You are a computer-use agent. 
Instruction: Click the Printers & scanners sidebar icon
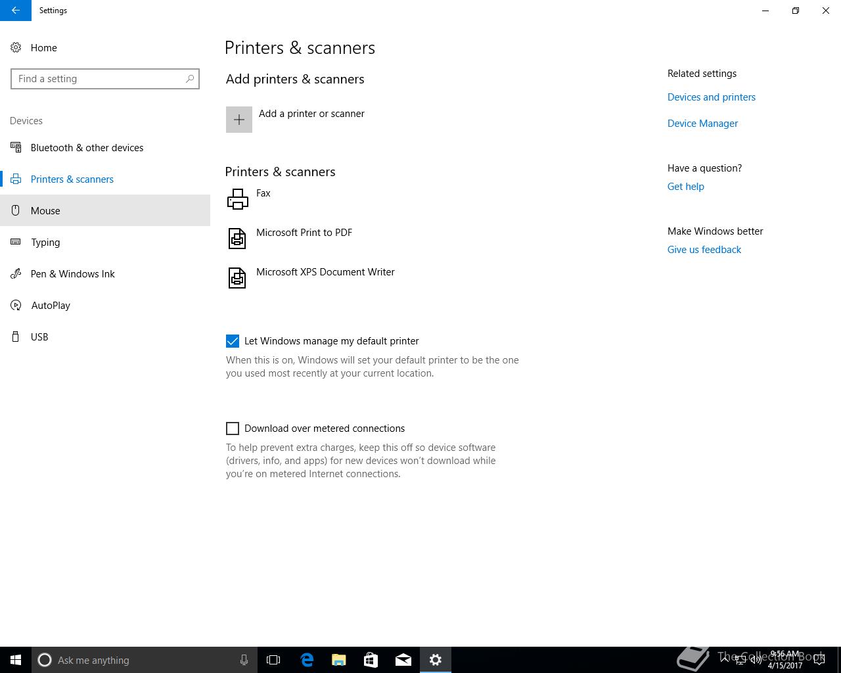pyautogui.click(x=16, y=179)
